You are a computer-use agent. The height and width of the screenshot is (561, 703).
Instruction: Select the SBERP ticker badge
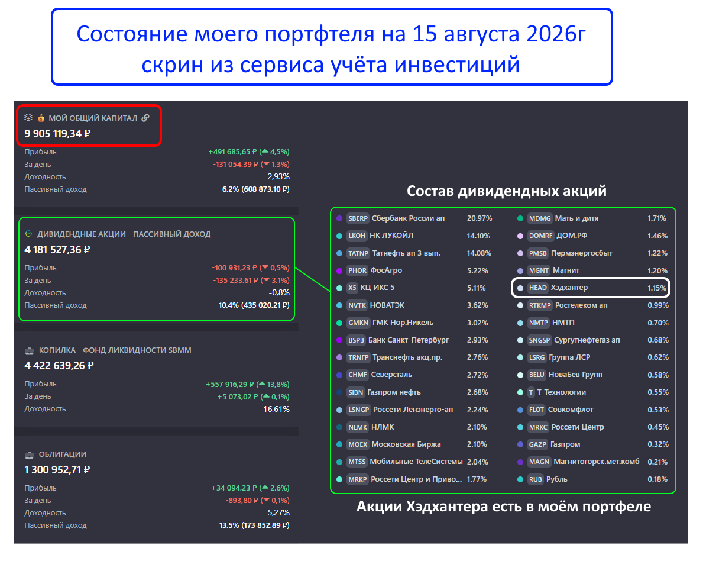point(358,218)
